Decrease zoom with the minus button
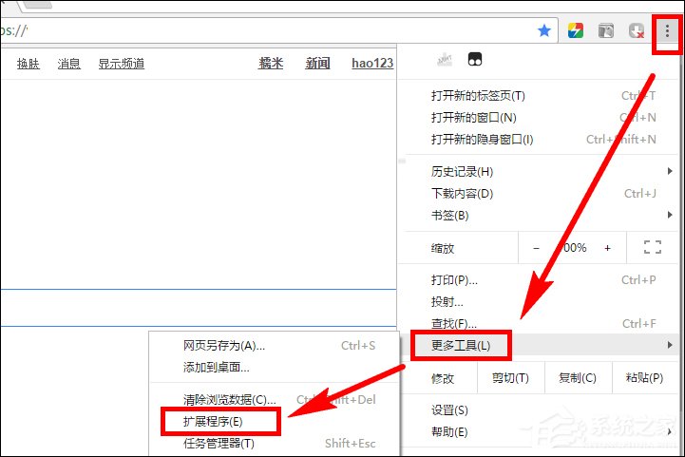 click(x=536, y=248)
